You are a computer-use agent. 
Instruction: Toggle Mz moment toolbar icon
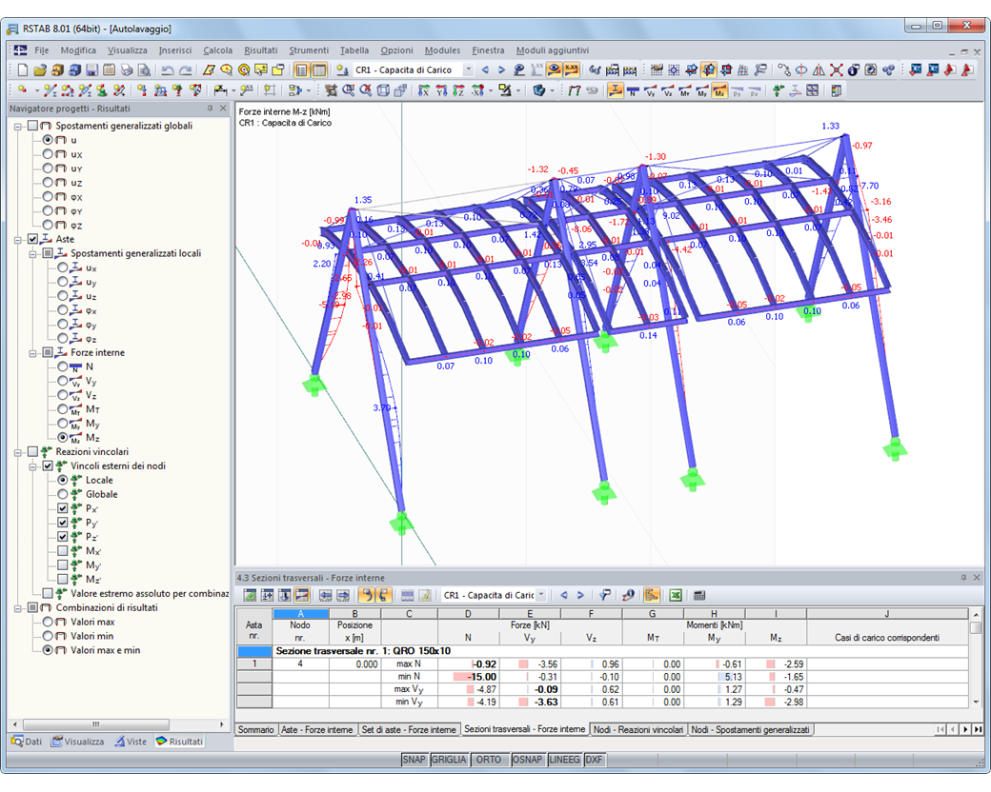tap(719, 91)
